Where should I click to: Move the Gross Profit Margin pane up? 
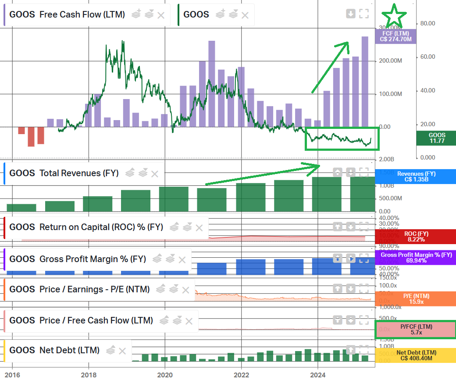(x=337, y=258)
